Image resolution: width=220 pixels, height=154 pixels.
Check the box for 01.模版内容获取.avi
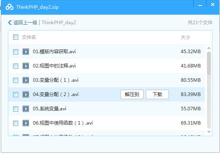pos(15,52)
